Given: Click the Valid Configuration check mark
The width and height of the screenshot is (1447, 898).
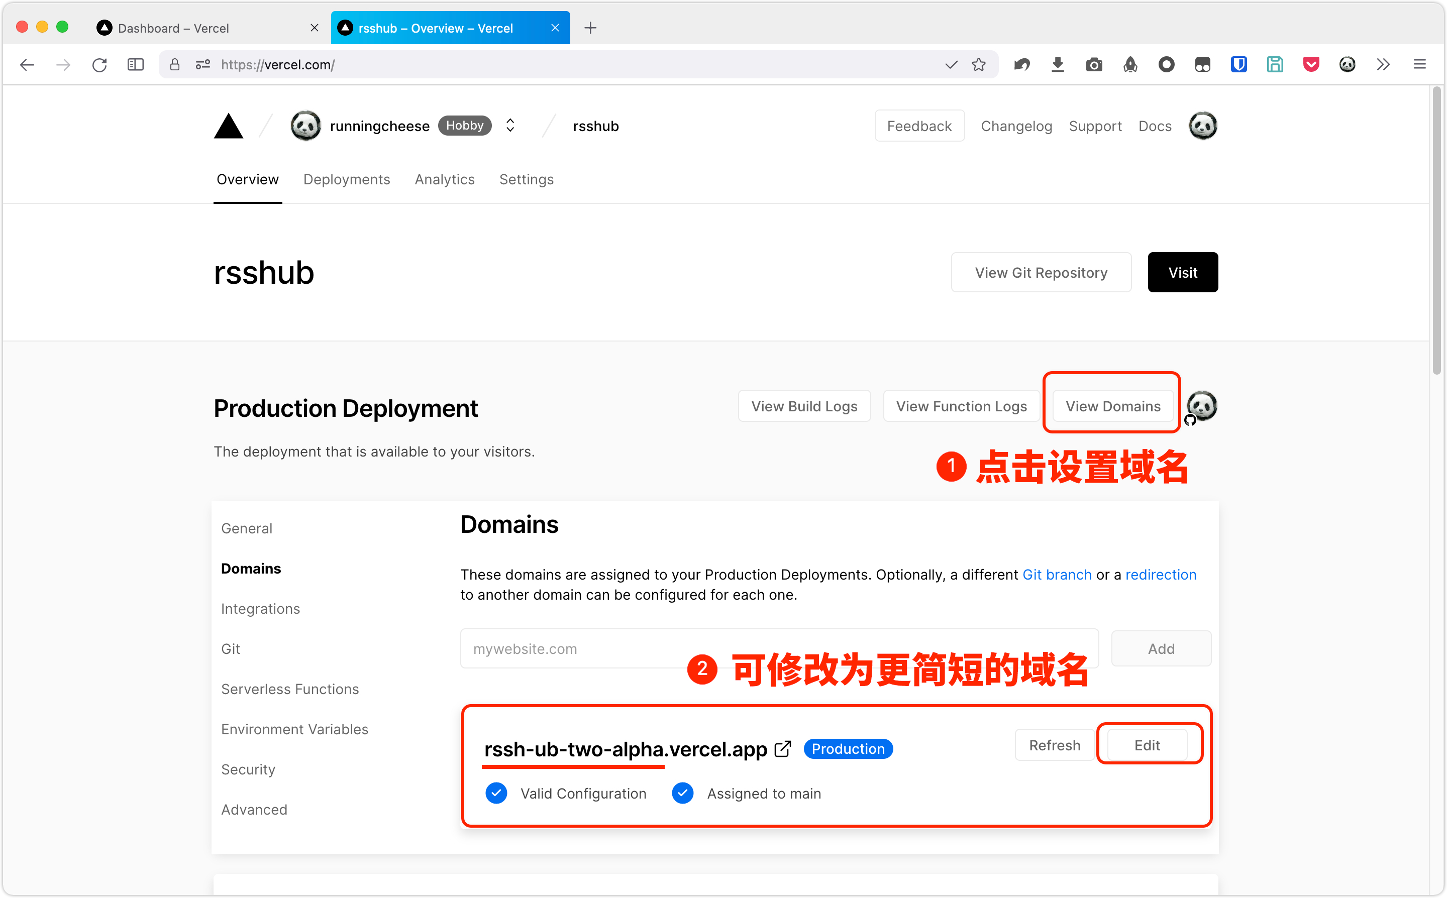Looking at the screenshot, I should coord(496,793).
